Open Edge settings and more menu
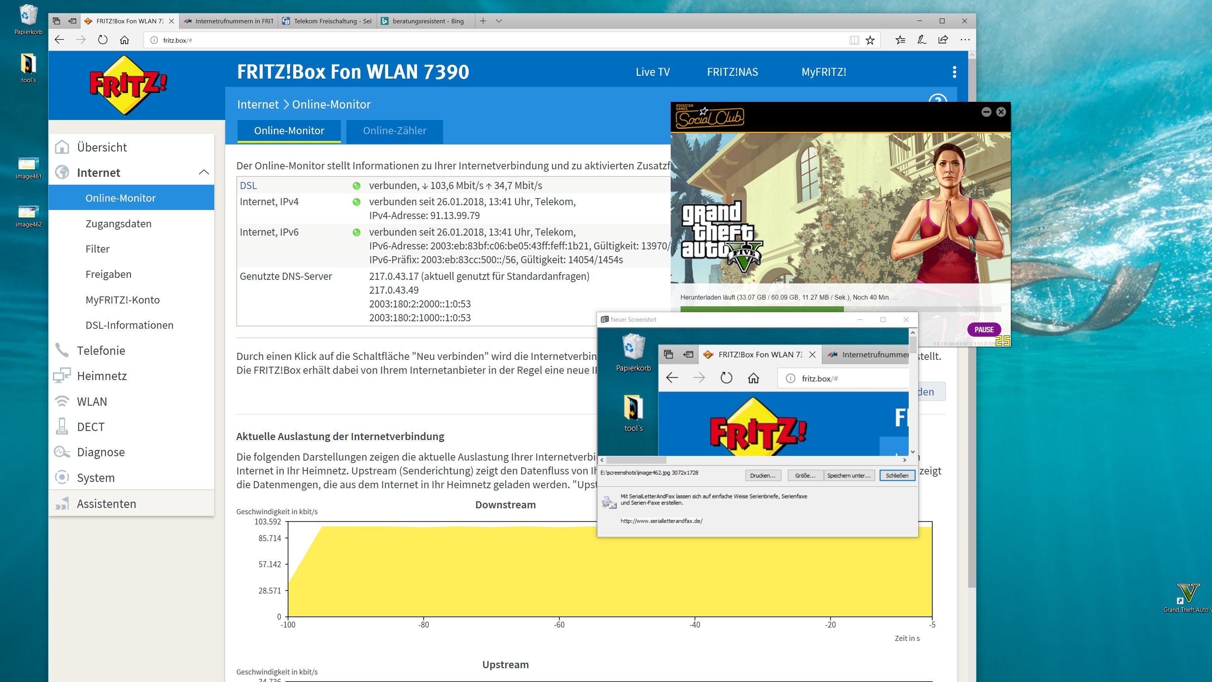Image resolution: width=1212 pixels, height=682 pixels. coord(965,40)
